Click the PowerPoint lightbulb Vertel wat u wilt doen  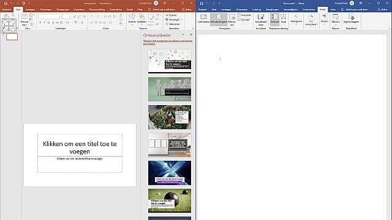tap(149, 10)
